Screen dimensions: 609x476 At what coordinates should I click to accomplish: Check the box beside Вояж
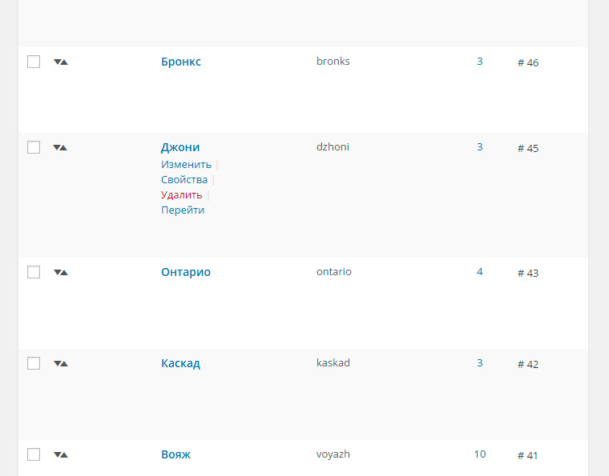34,454
